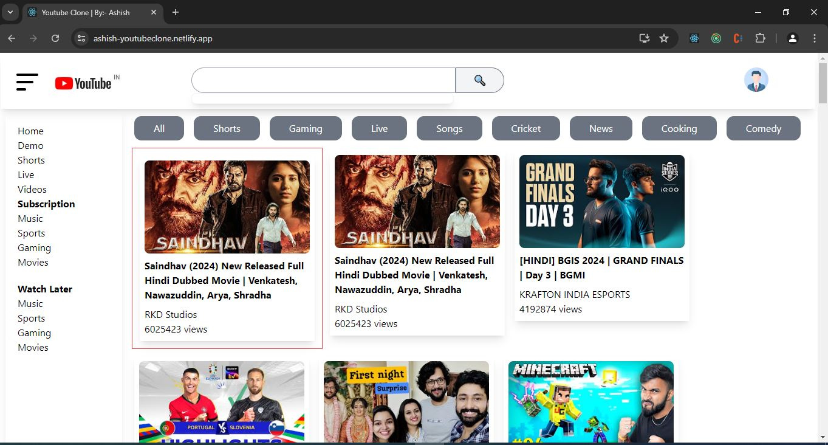Open the browser Extensions puzzle icon

[x=760, y=38]
